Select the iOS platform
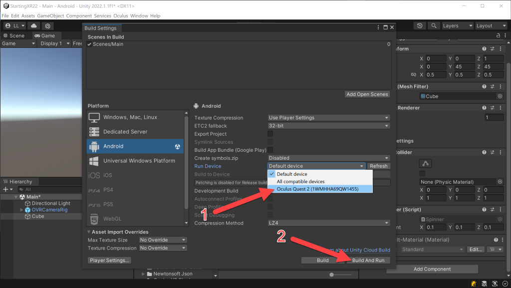511x288 pixels. [135, 175]
